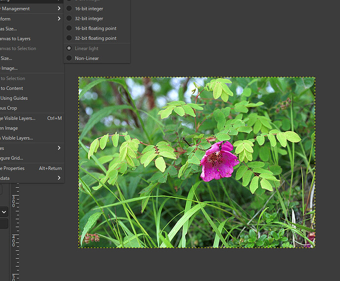This screenshot has height=281, width=340.
Task: Select Crop to Content
Action: click(12, 88)
